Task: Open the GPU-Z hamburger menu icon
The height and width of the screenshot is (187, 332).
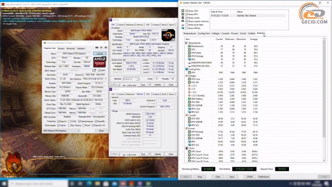Action: [106, 48]
